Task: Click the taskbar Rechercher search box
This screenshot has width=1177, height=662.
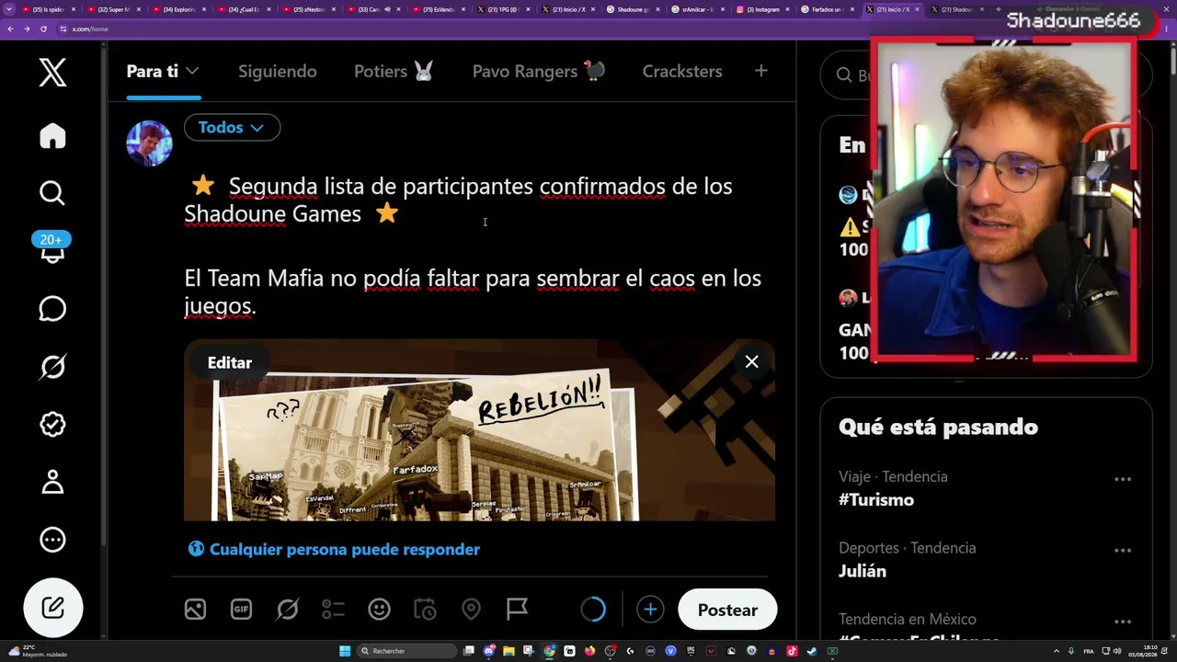Action: (408, 651)
